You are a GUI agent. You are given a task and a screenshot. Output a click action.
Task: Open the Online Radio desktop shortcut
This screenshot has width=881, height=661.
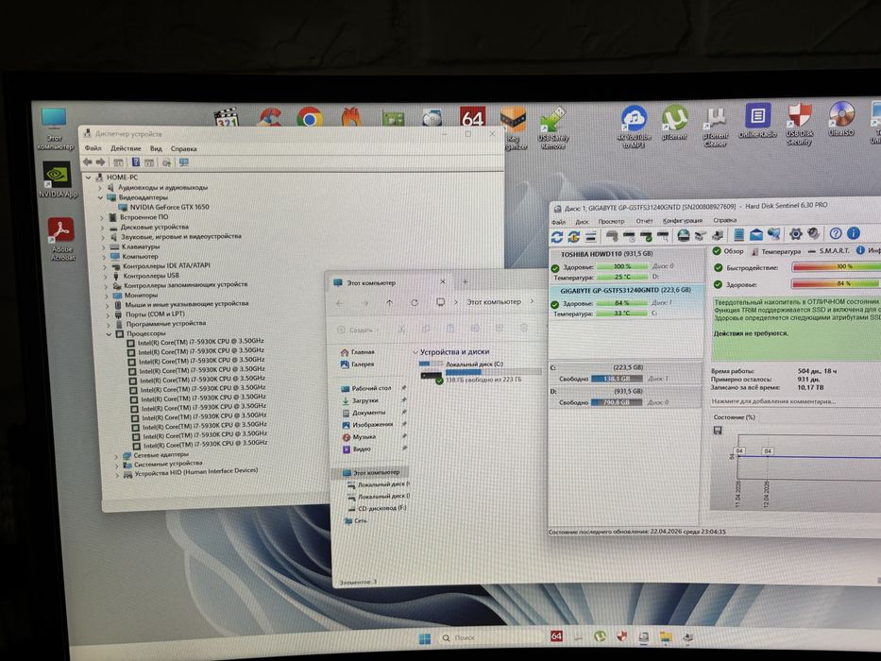coord(757,121)
